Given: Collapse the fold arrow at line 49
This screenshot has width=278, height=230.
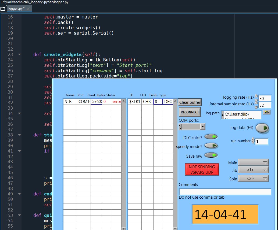Looking at the screenshot, I should (20, 194).
